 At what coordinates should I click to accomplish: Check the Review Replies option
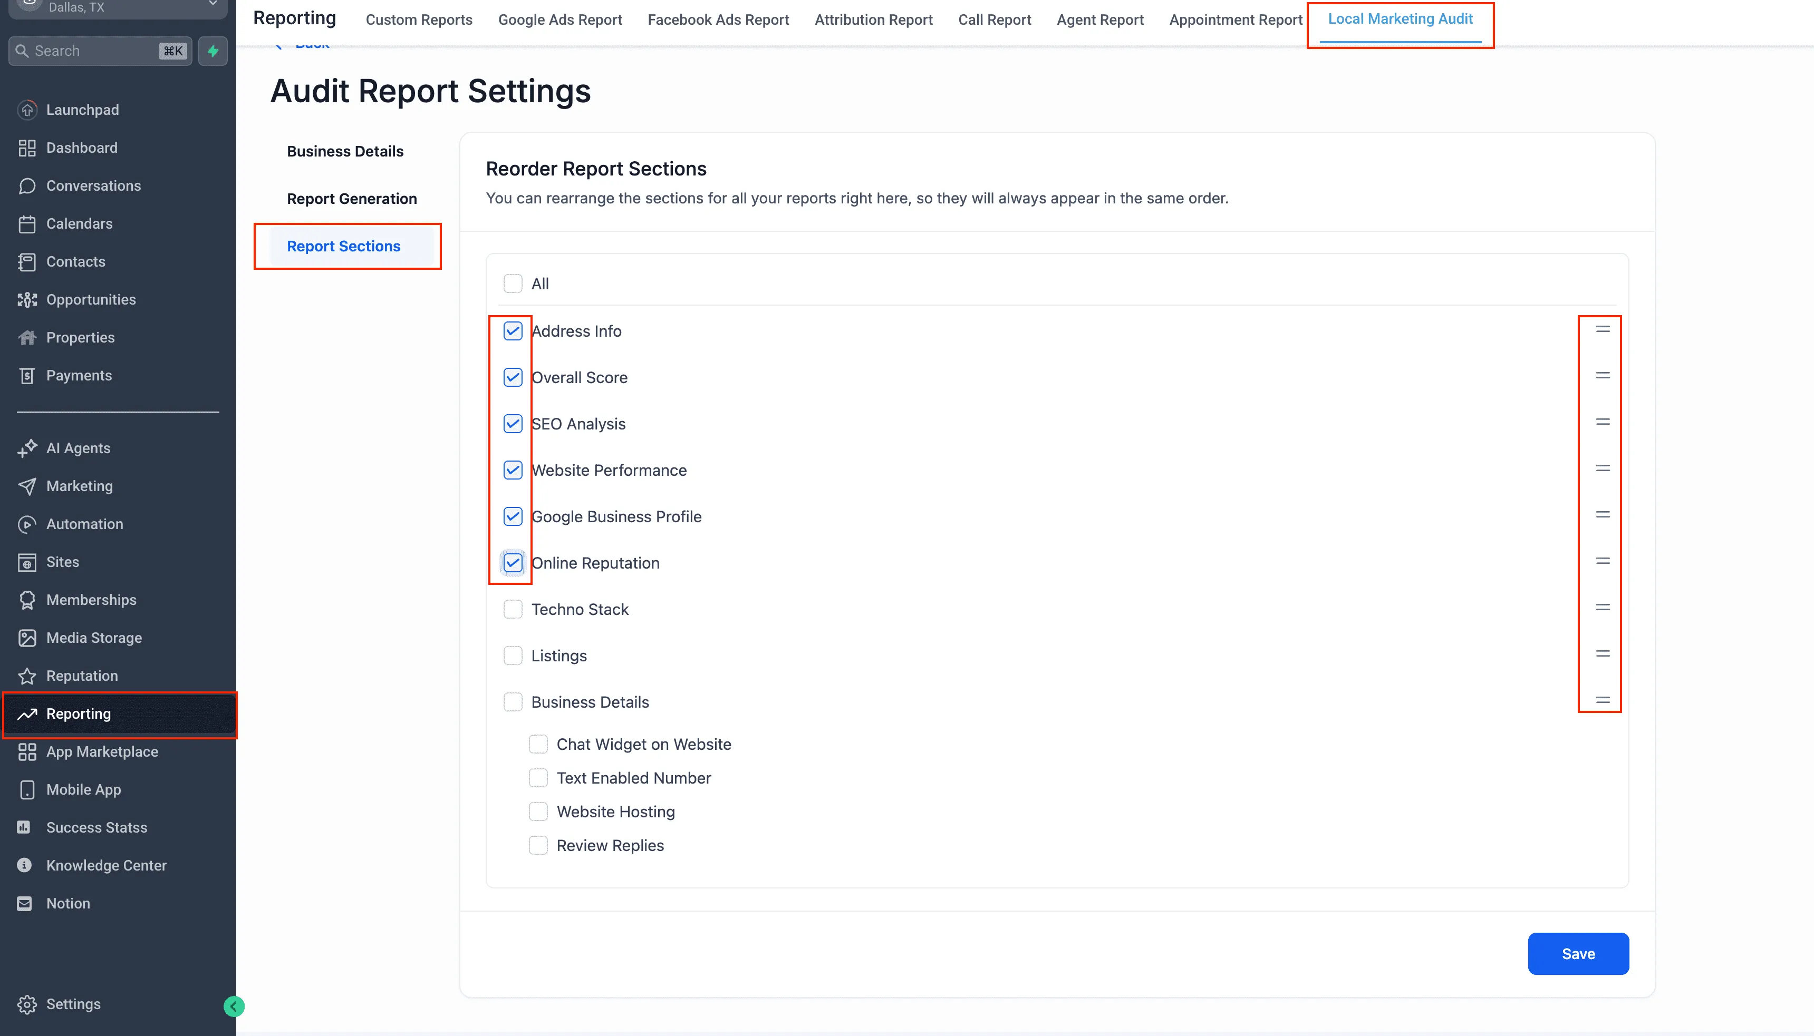click(x=538, y=845)
